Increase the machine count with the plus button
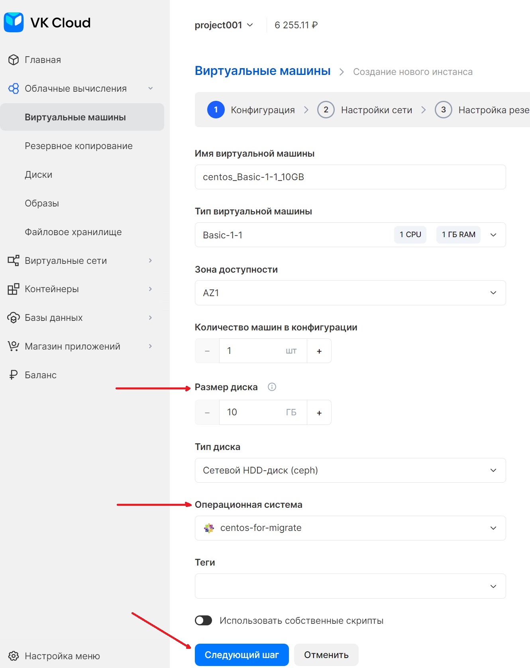Viewport: 530px width, 668px height. [319, 351]
